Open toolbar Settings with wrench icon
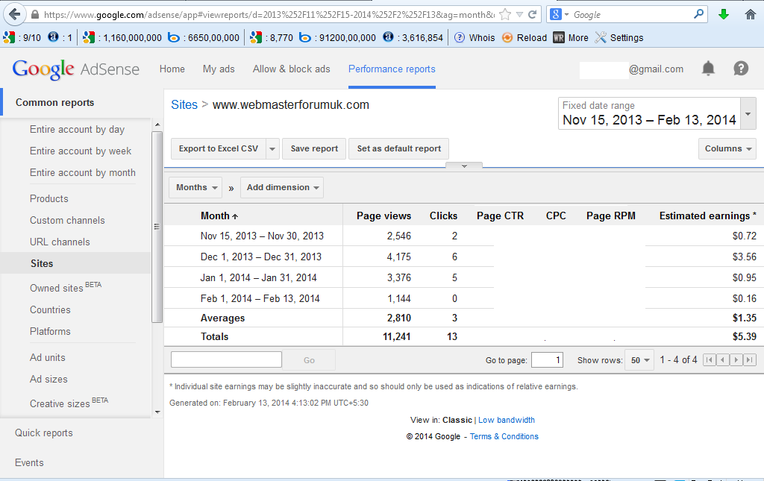 click(x=619, y=37)
